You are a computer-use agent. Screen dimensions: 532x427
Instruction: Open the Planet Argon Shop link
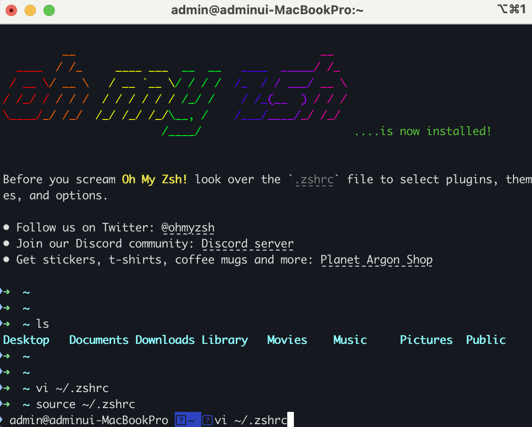(x=376, y=260)
